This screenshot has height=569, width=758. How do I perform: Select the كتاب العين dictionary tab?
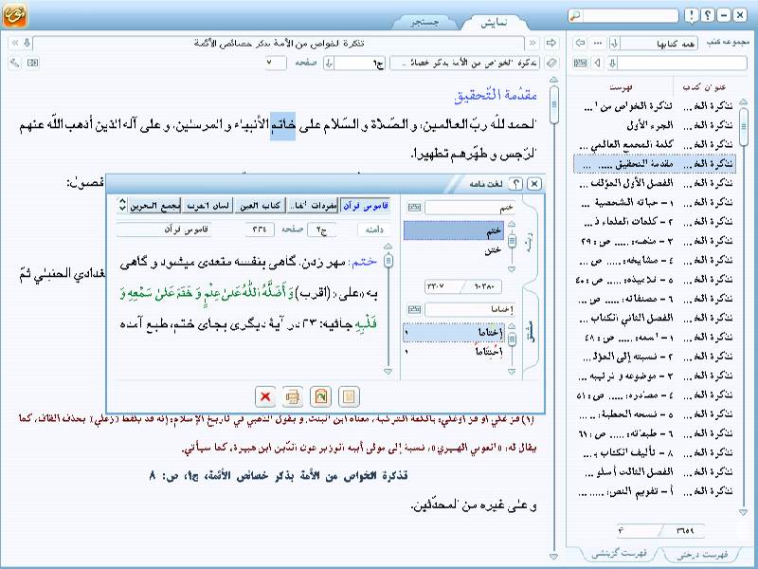tap(261, 206)
